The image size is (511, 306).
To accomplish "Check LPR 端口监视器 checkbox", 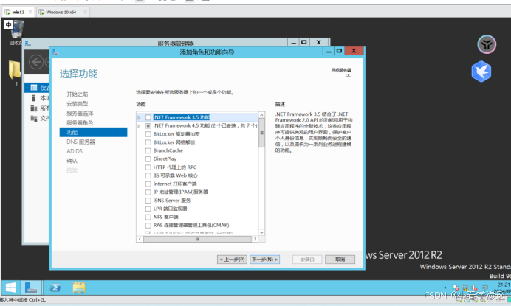I will click(x=148, y=209).
